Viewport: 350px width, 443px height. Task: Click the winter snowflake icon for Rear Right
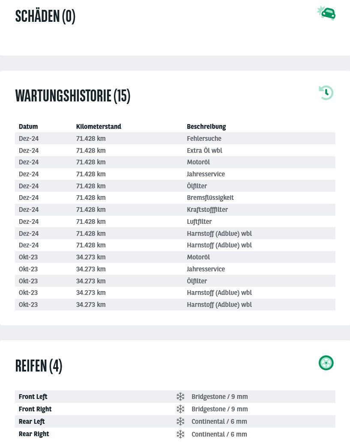pyautogui.click(x=180, y=434)
